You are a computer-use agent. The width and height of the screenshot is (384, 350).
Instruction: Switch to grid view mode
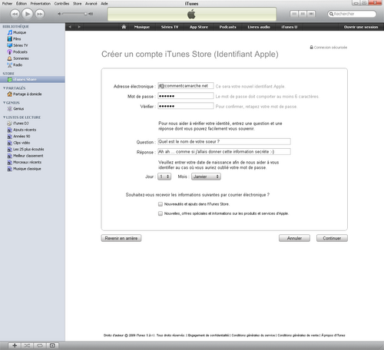click(303, 14)
